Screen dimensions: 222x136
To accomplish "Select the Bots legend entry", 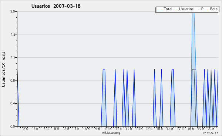I will tap(211, 9).
